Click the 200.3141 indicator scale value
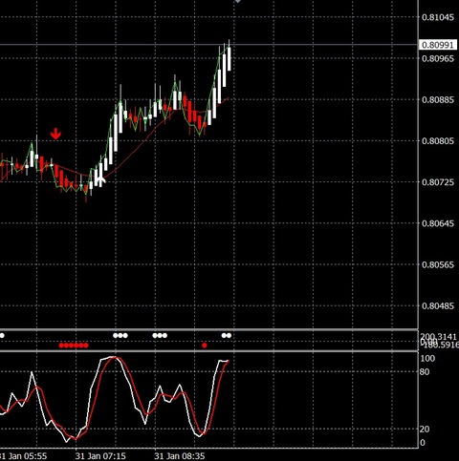Screen dimensions: 459x461 pyautogui.click(x=438, y=337)
